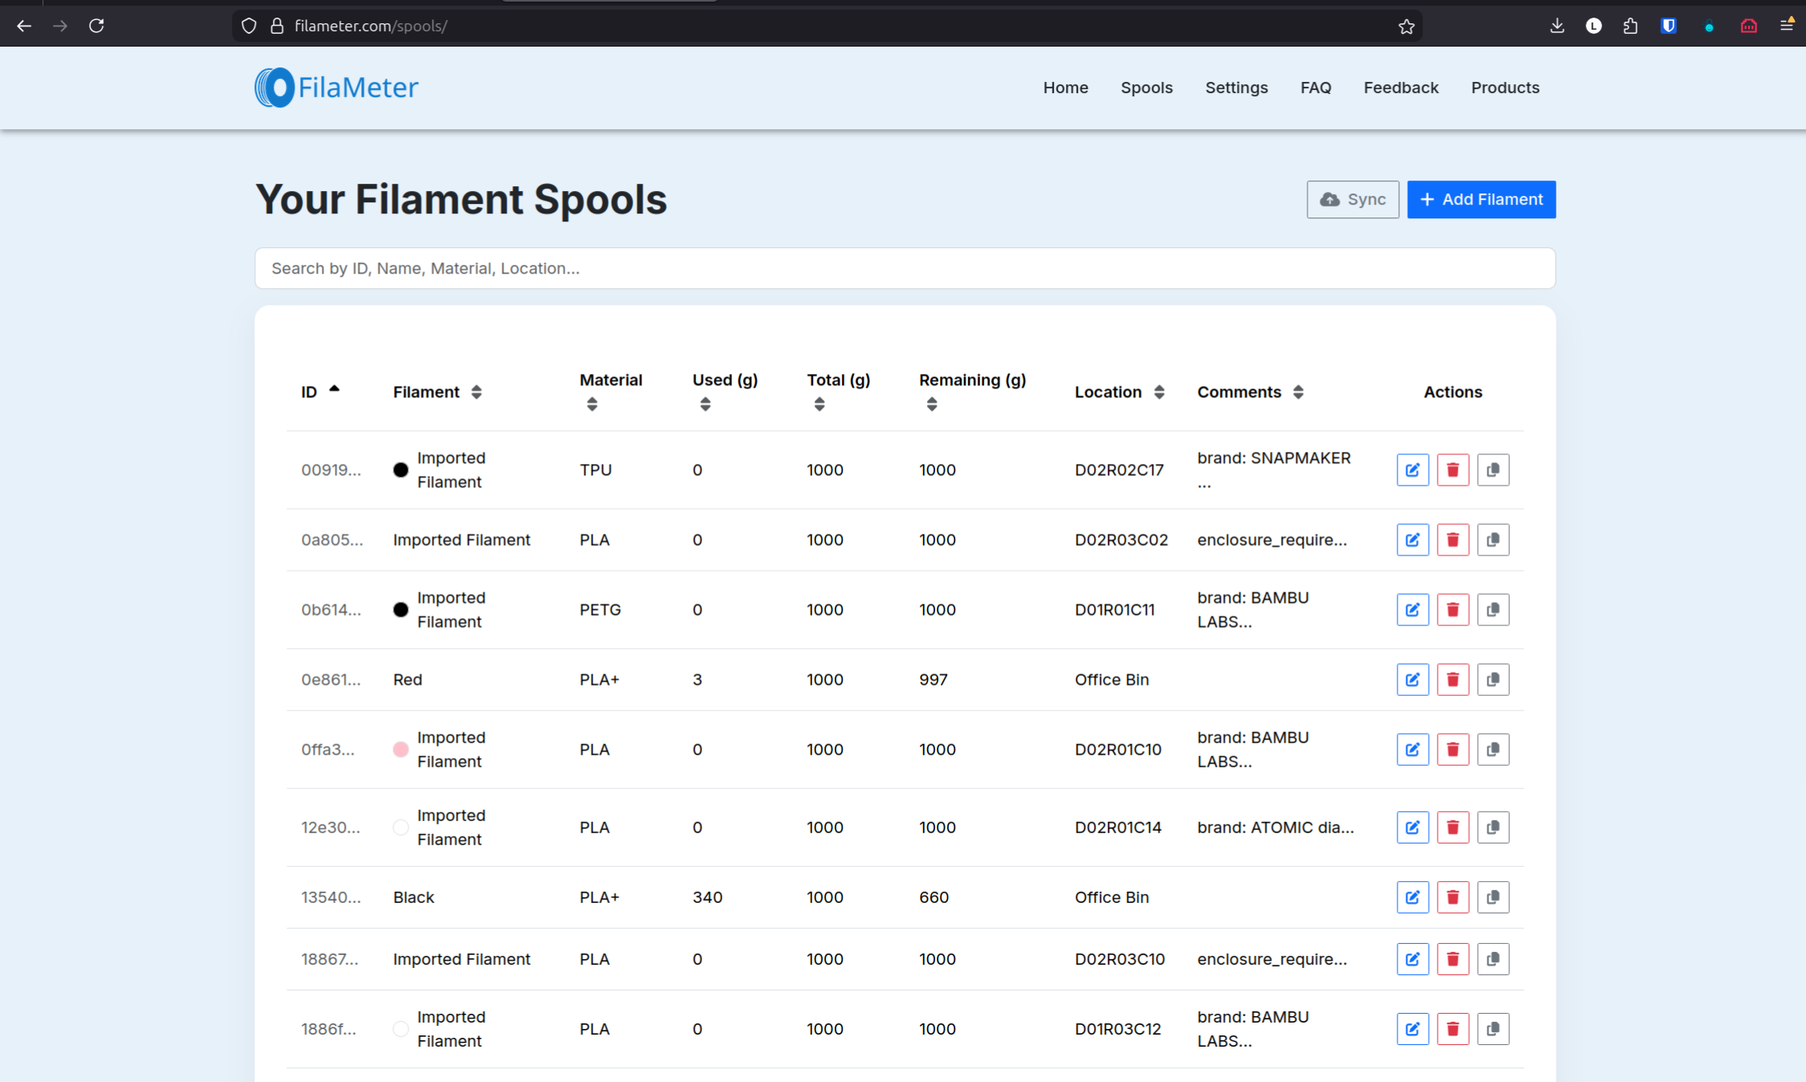The image size is (1806, 1082).
Task: Open browser extensions menu
Action: [x=1630, y=25]
